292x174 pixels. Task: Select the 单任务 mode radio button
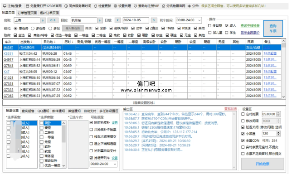point(15,29)
